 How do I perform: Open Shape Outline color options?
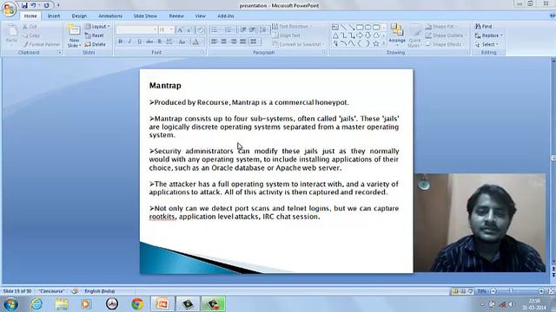click(x=446, y=36)
